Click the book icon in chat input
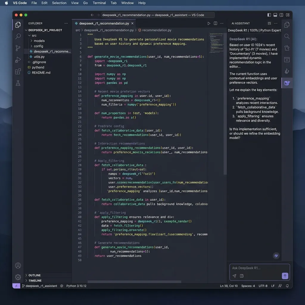Viewport: 305px width, 305px height. [x=242, y=276]
